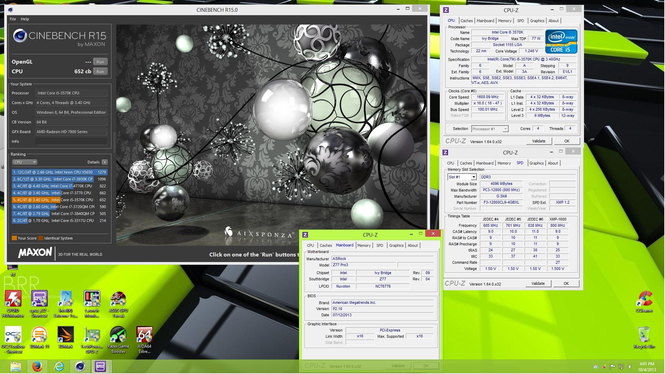The height and width of the screenshot is (374, 665).
Task: Click the volume tray icon
Action: point(629,367)
